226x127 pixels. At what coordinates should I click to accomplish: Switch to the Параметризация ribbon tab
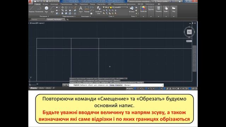66,4
